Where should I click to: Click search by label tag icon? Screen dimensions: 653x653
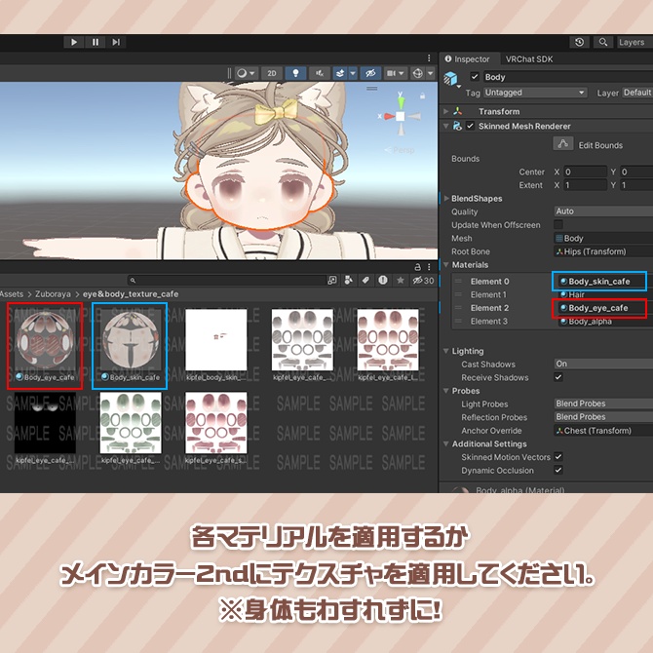pos(365,281)
